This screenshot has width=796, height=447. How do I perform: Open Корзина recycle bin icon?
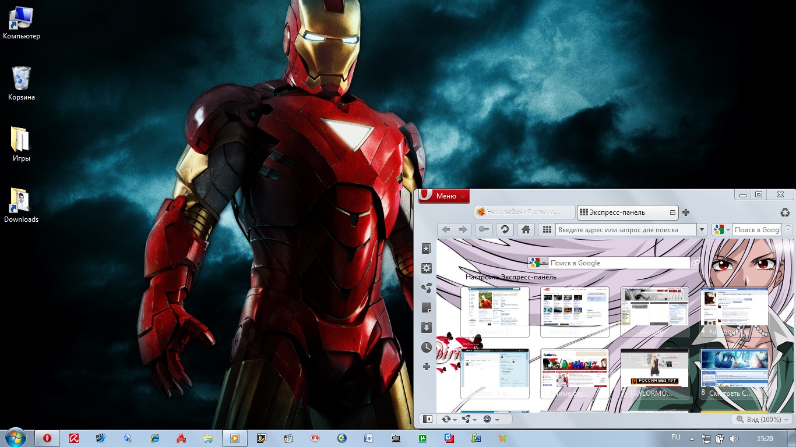pos(22,84)
